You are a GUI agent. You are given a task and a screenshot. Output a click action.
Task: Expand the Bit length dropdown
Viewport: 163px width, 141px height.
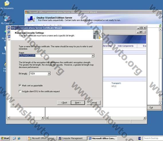click(49, 74)
